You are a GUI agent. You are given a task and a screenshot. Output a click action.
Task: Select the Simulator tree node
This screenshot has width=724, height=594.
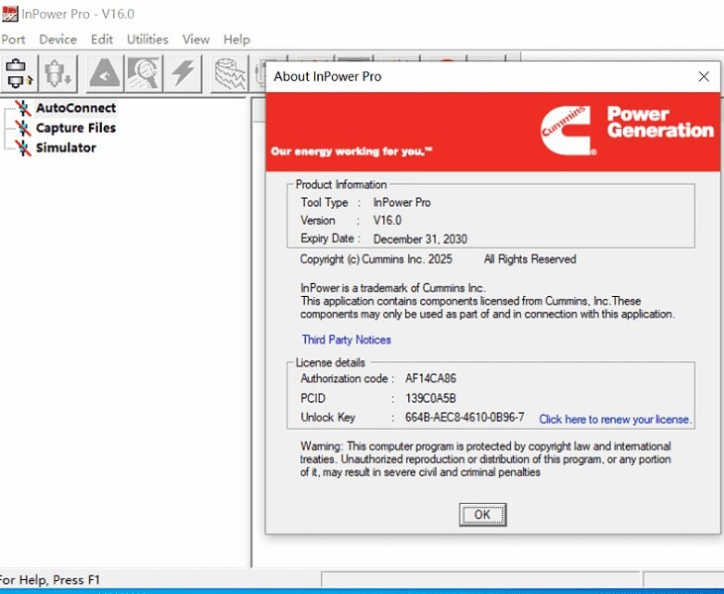point(66,148)
